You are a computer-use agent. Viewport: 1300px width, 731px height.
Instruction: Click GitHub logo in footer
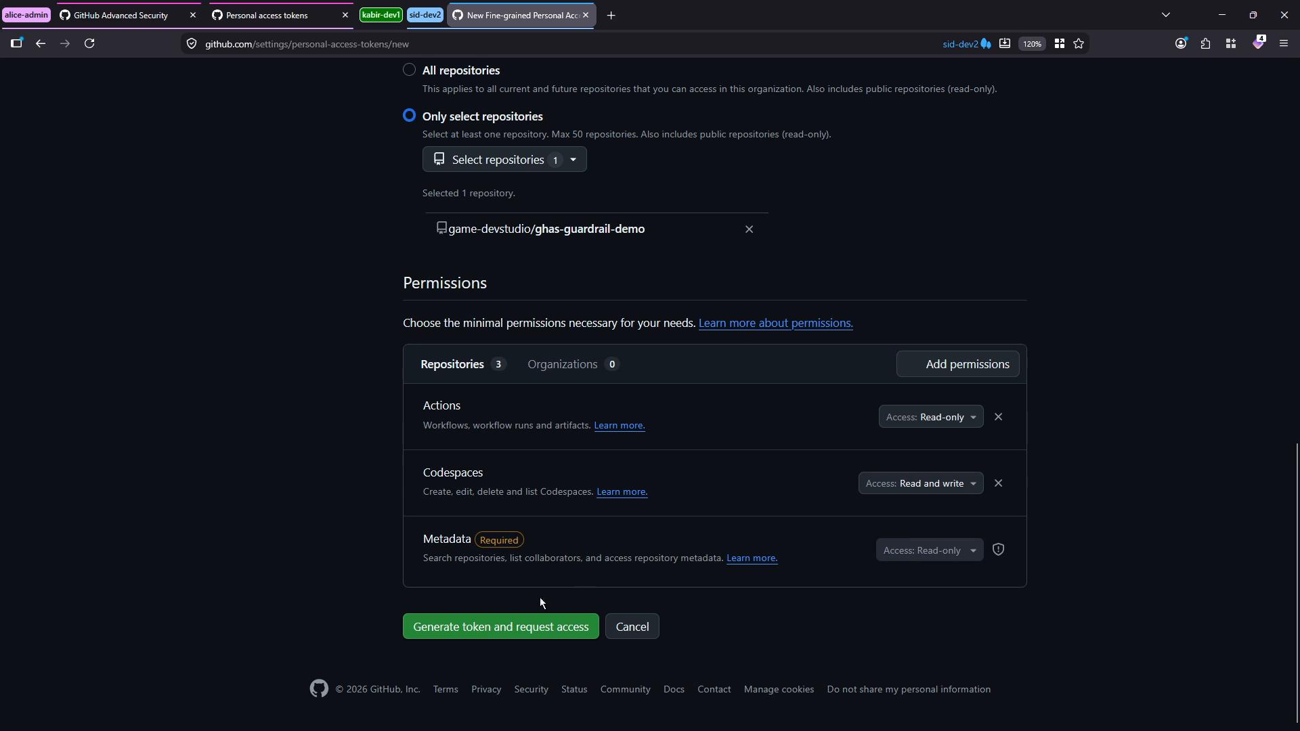point(319,688)
